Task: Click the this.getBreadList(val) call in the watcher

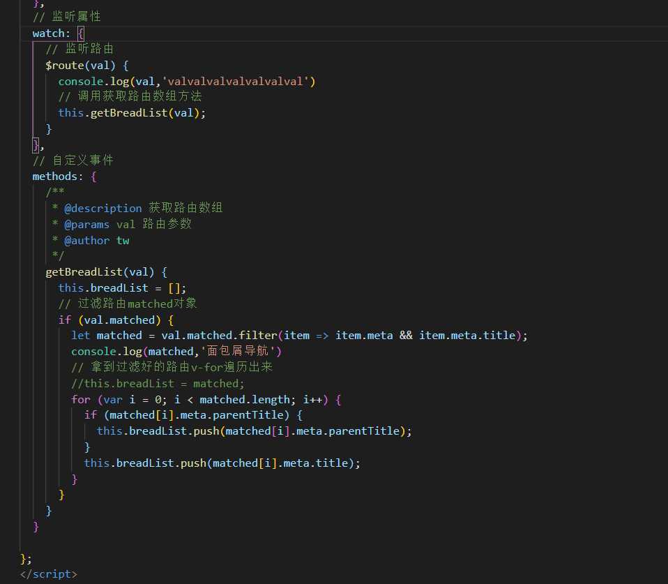Action: pyautogui.click(x=132, y=113)
